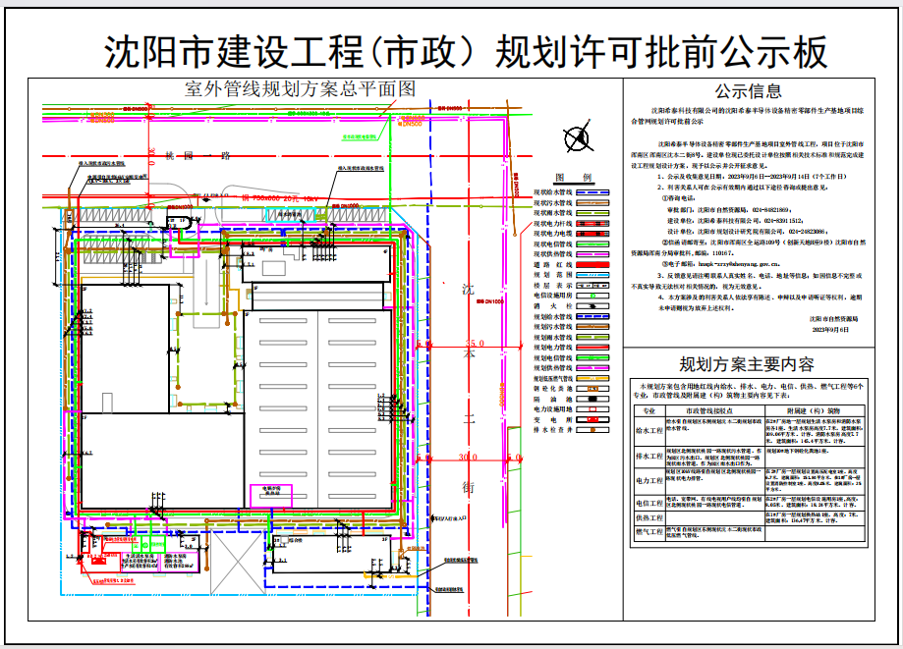Click the 排水检查井 brown dot symbol
Viewport: 903px width, 649px height.
pos(593,430)
